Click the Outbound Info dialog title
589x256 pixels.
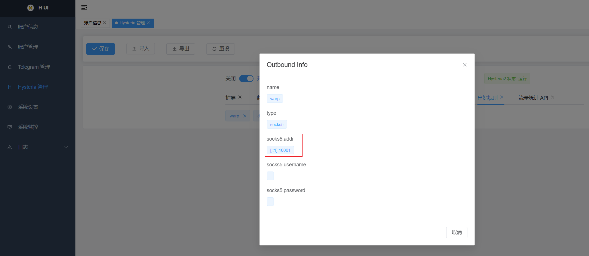(x=287, y=65)
